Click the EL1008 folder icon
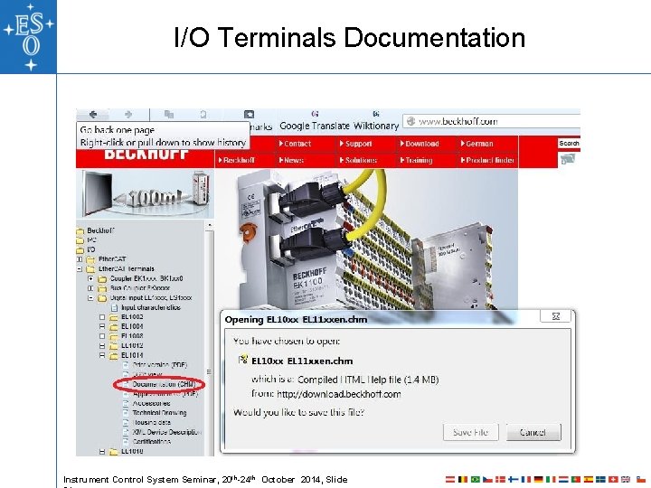Screen dimensions: 651x488 (x=114, y=336)
